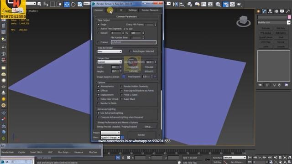This screenshot has width=292, height=164.
Task: Click the Mirror tool icon
Action: pyautogui.click(x=175, y=4)
